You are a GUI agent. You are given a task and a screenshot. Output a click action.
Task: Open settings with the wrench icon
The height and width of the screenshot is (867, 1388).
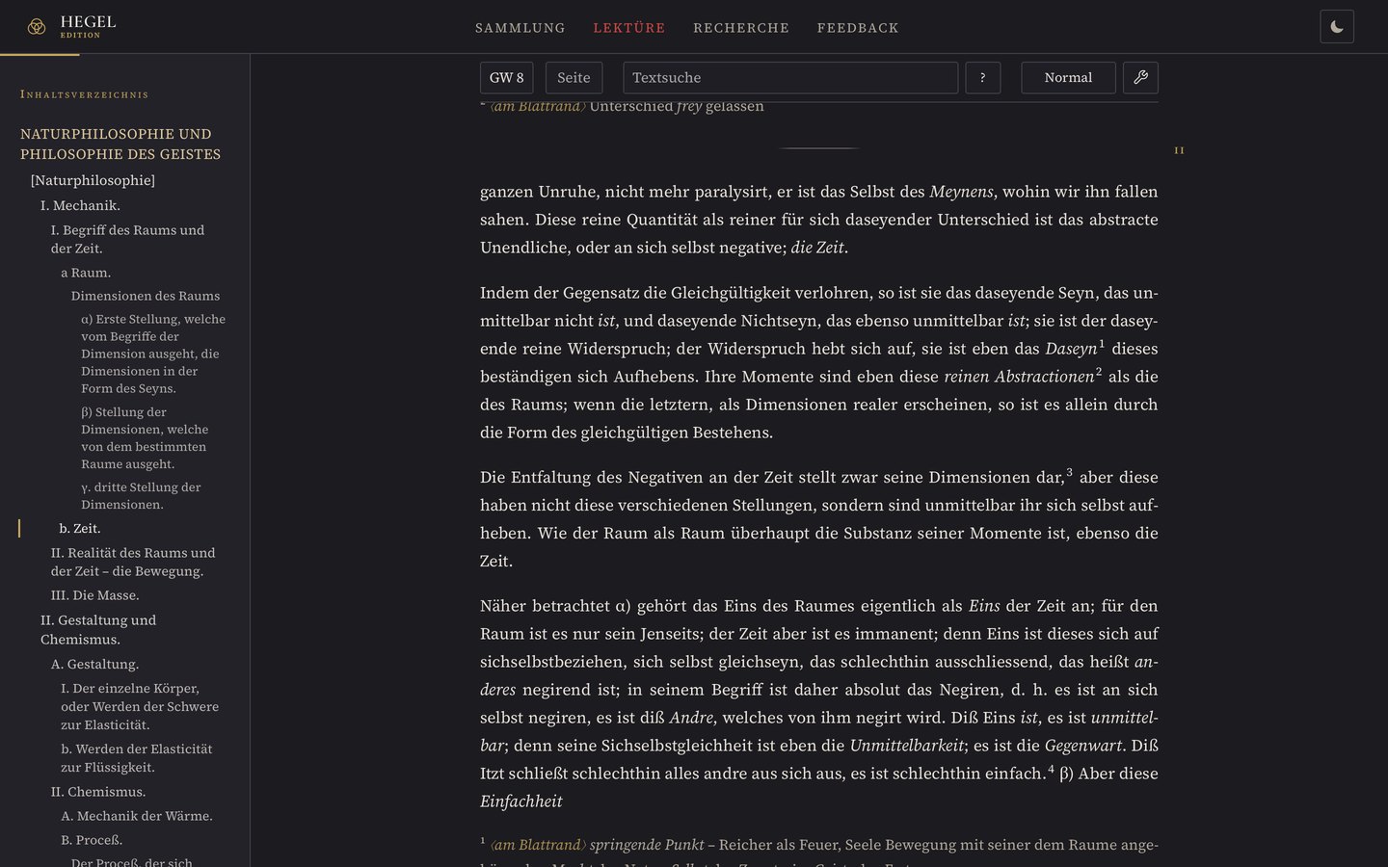point(1140,78)
